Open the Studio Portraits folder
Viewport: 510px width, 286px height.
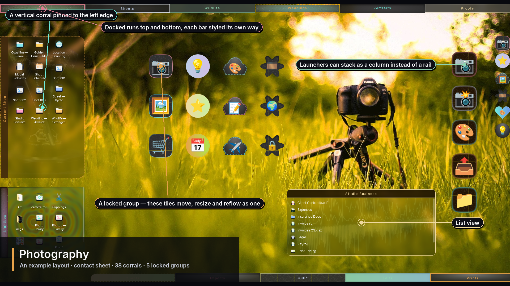pyautogui.click(x=20, y=115)
